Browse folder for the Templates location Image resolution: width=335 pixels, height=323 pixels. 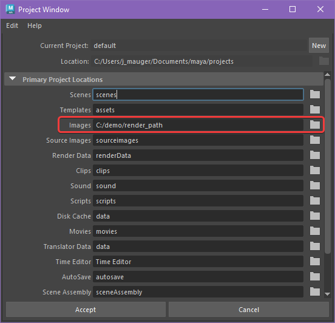tap(315, 109)
